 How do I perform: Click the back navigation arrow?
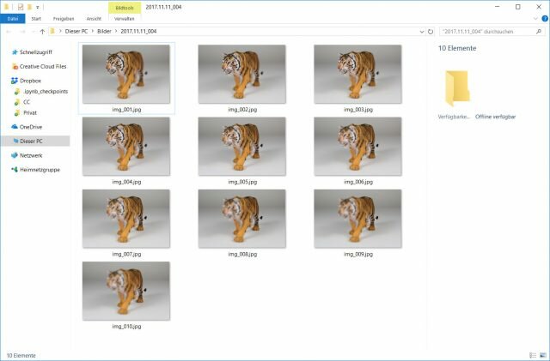9,31
